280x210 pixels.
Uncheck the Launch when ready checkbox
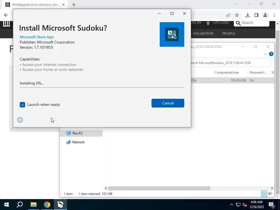pos(22,105)
